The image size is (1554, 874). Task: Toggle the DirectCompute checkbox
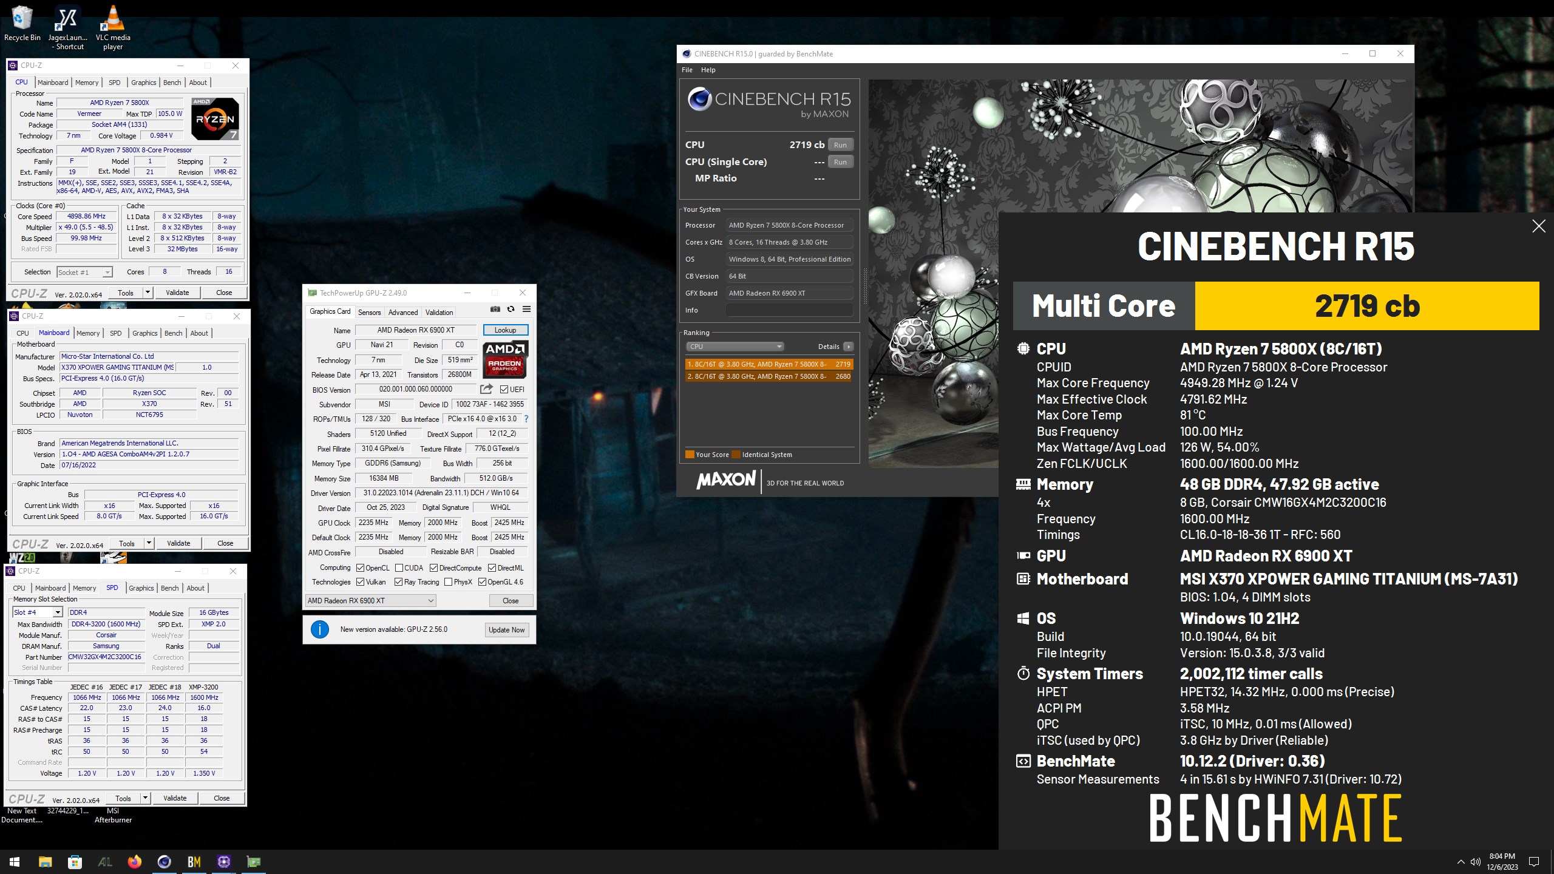[433, 568]
